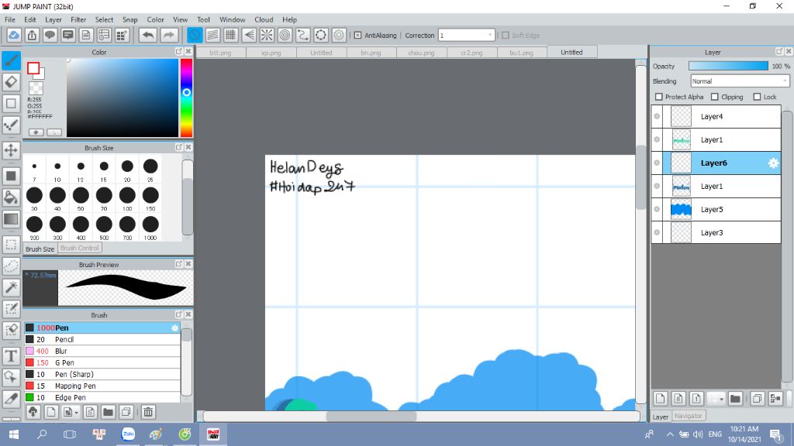Pop out the Layer panel
The image size is (794, 446).
779,52
